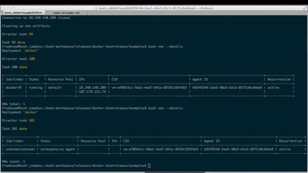The width and height of the screenshot is (308, 173).
Task: Click 'Resurrection' header in the docker/0 table
Action: (x=279, y=79)
